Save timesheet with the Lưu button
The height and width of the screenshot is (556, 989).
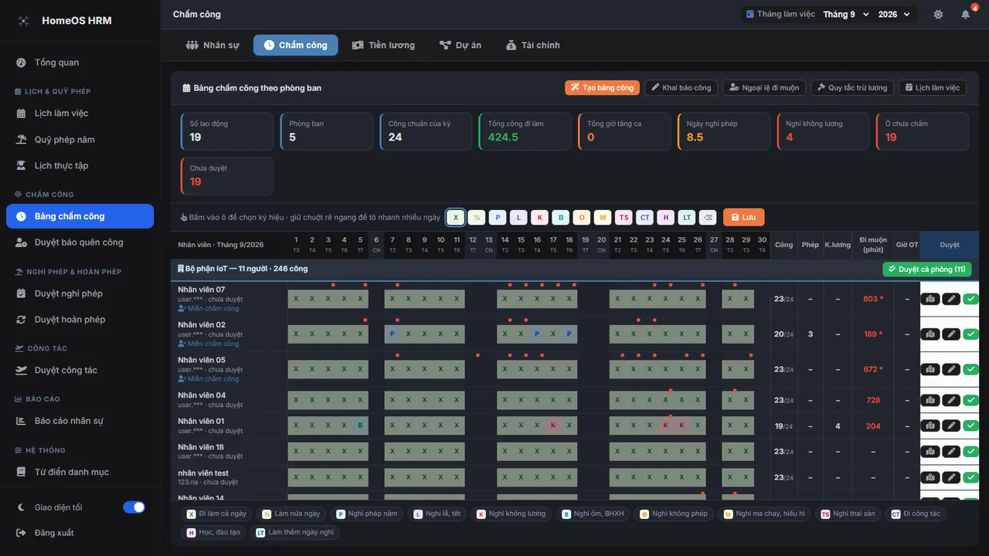tap(743, 218)
